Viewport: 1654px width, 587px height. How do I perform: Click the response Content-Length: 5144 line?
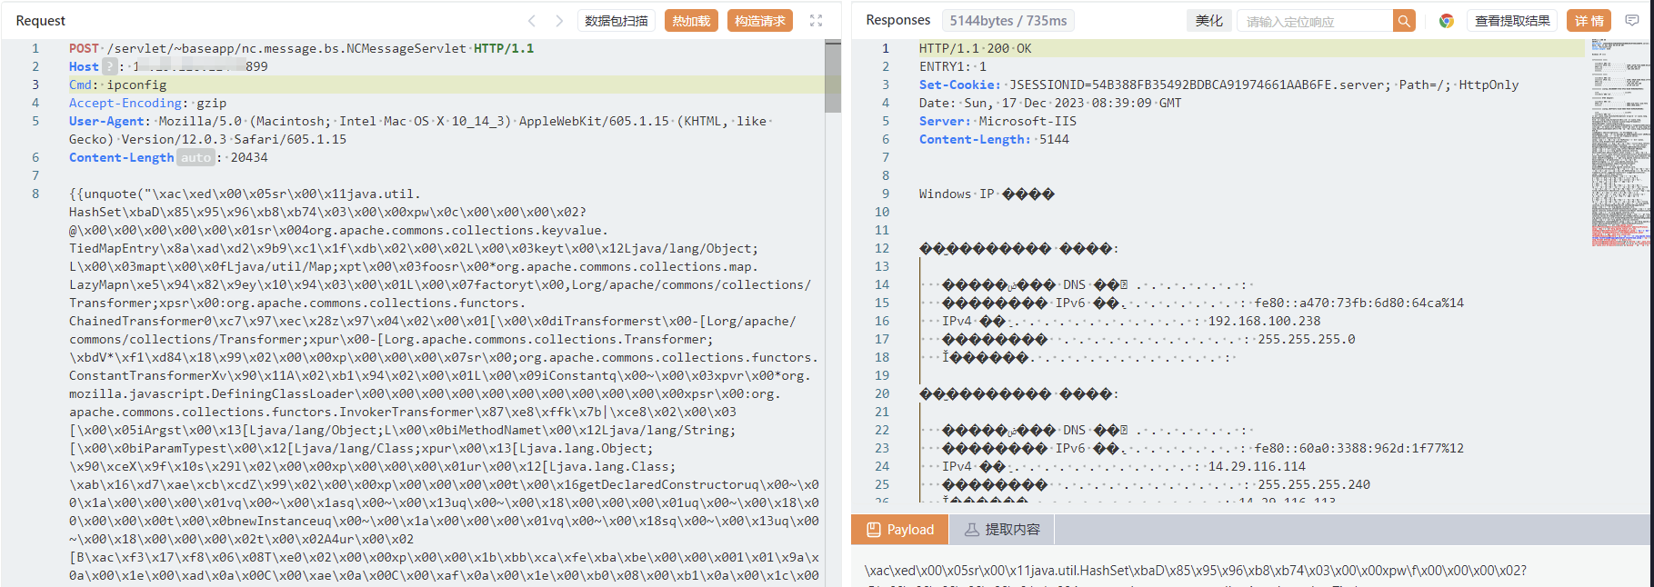pyautogui.click(x=994, y=139)
